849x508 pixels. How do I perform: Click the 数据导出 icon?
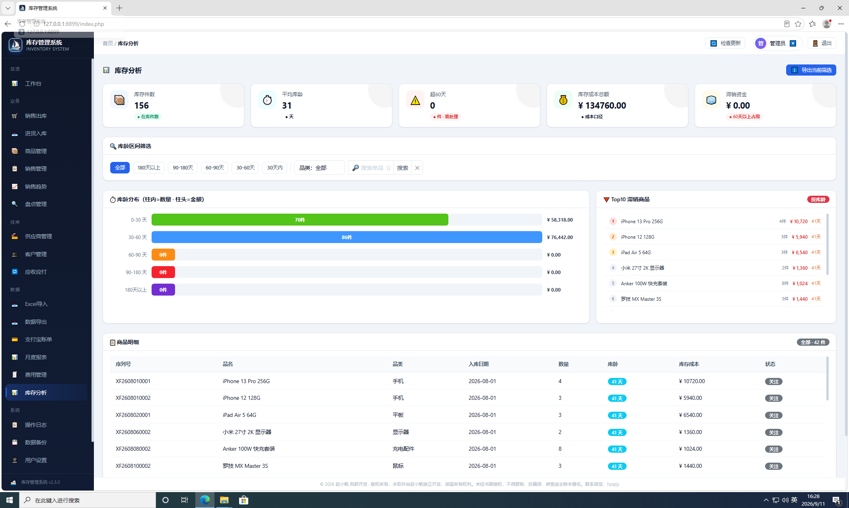15,322
